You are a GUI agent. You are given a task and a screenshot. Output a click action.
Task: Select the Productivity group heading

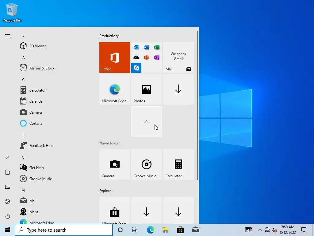(109, 36)
